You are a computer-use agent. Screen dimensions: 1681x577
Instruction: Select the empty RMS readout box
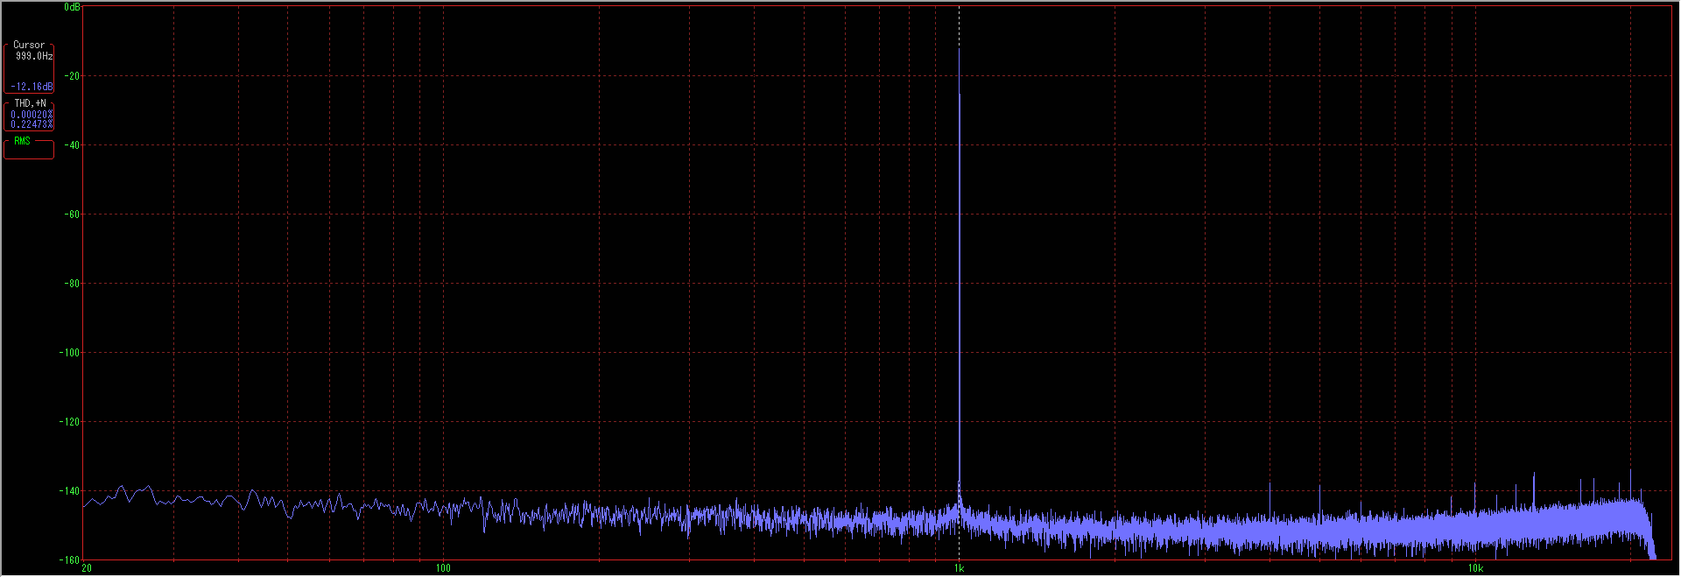29,148
